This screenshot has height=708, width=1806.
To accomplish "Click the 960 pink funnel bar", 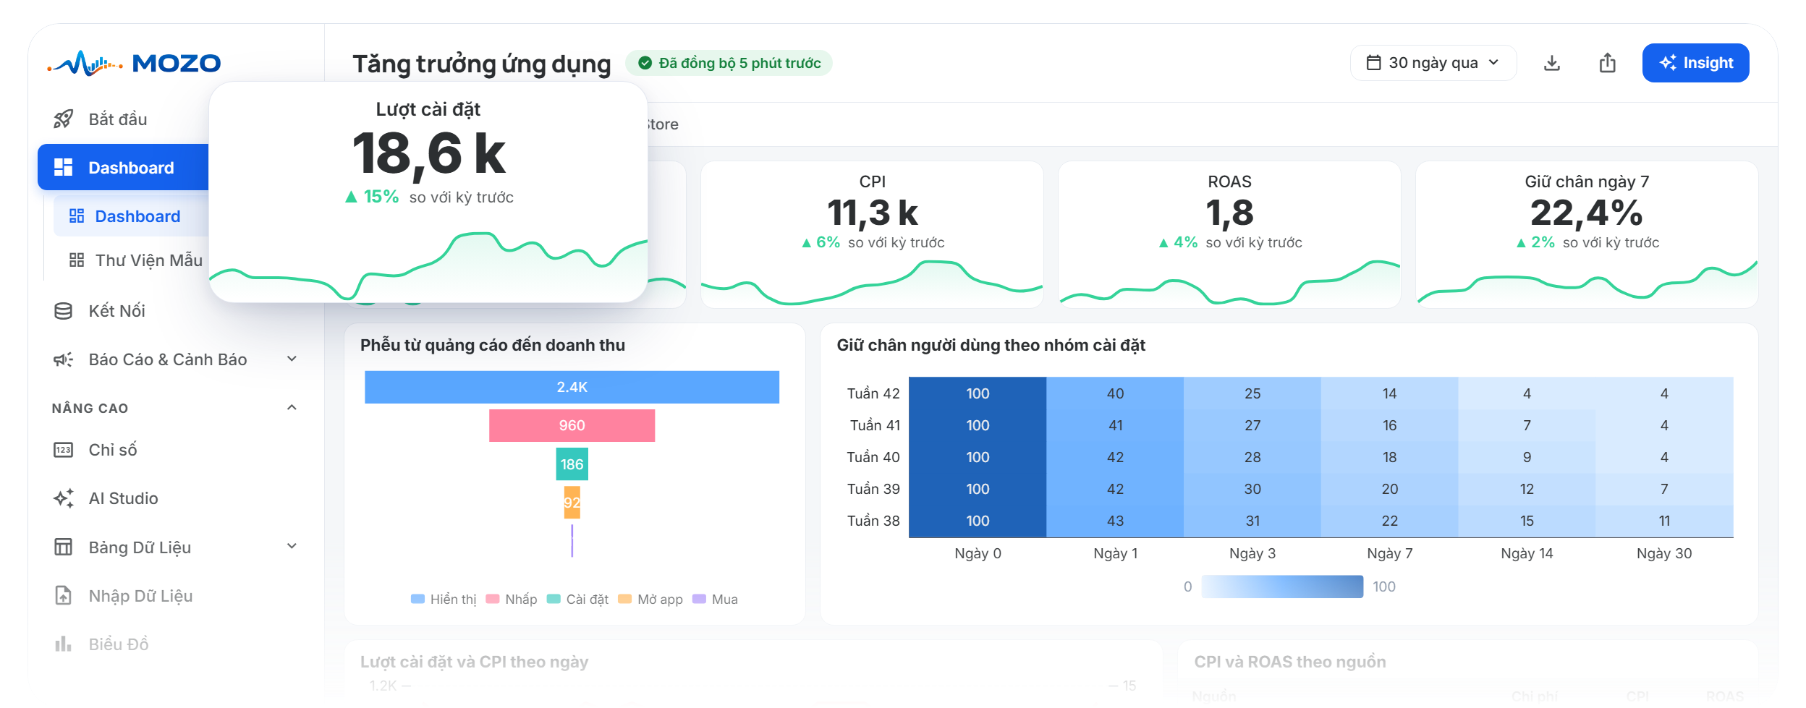I will point(572,425).
